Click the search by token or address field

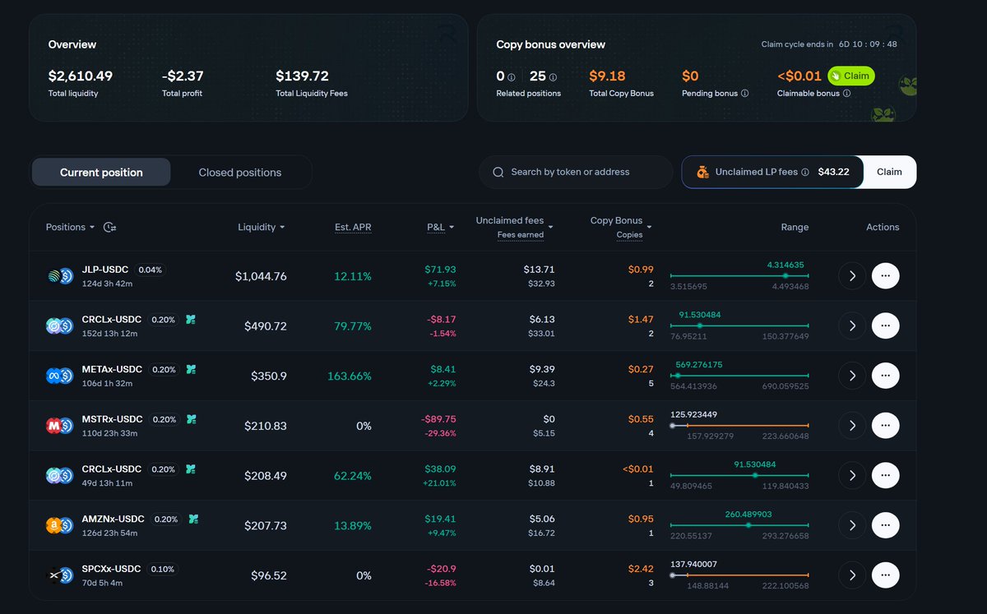click(x=576, y=172)
